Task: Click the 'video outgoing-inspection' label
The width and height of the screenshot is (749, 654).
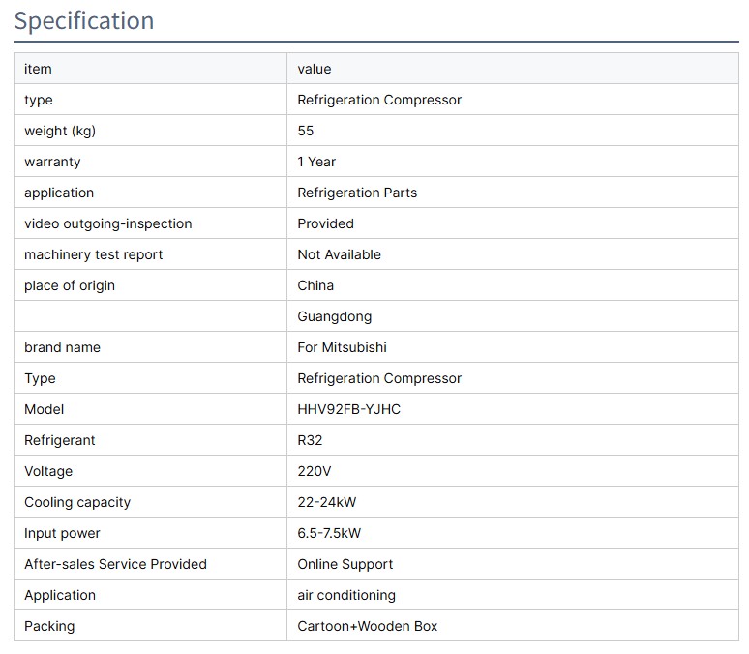Action: [x=108, y=223]
